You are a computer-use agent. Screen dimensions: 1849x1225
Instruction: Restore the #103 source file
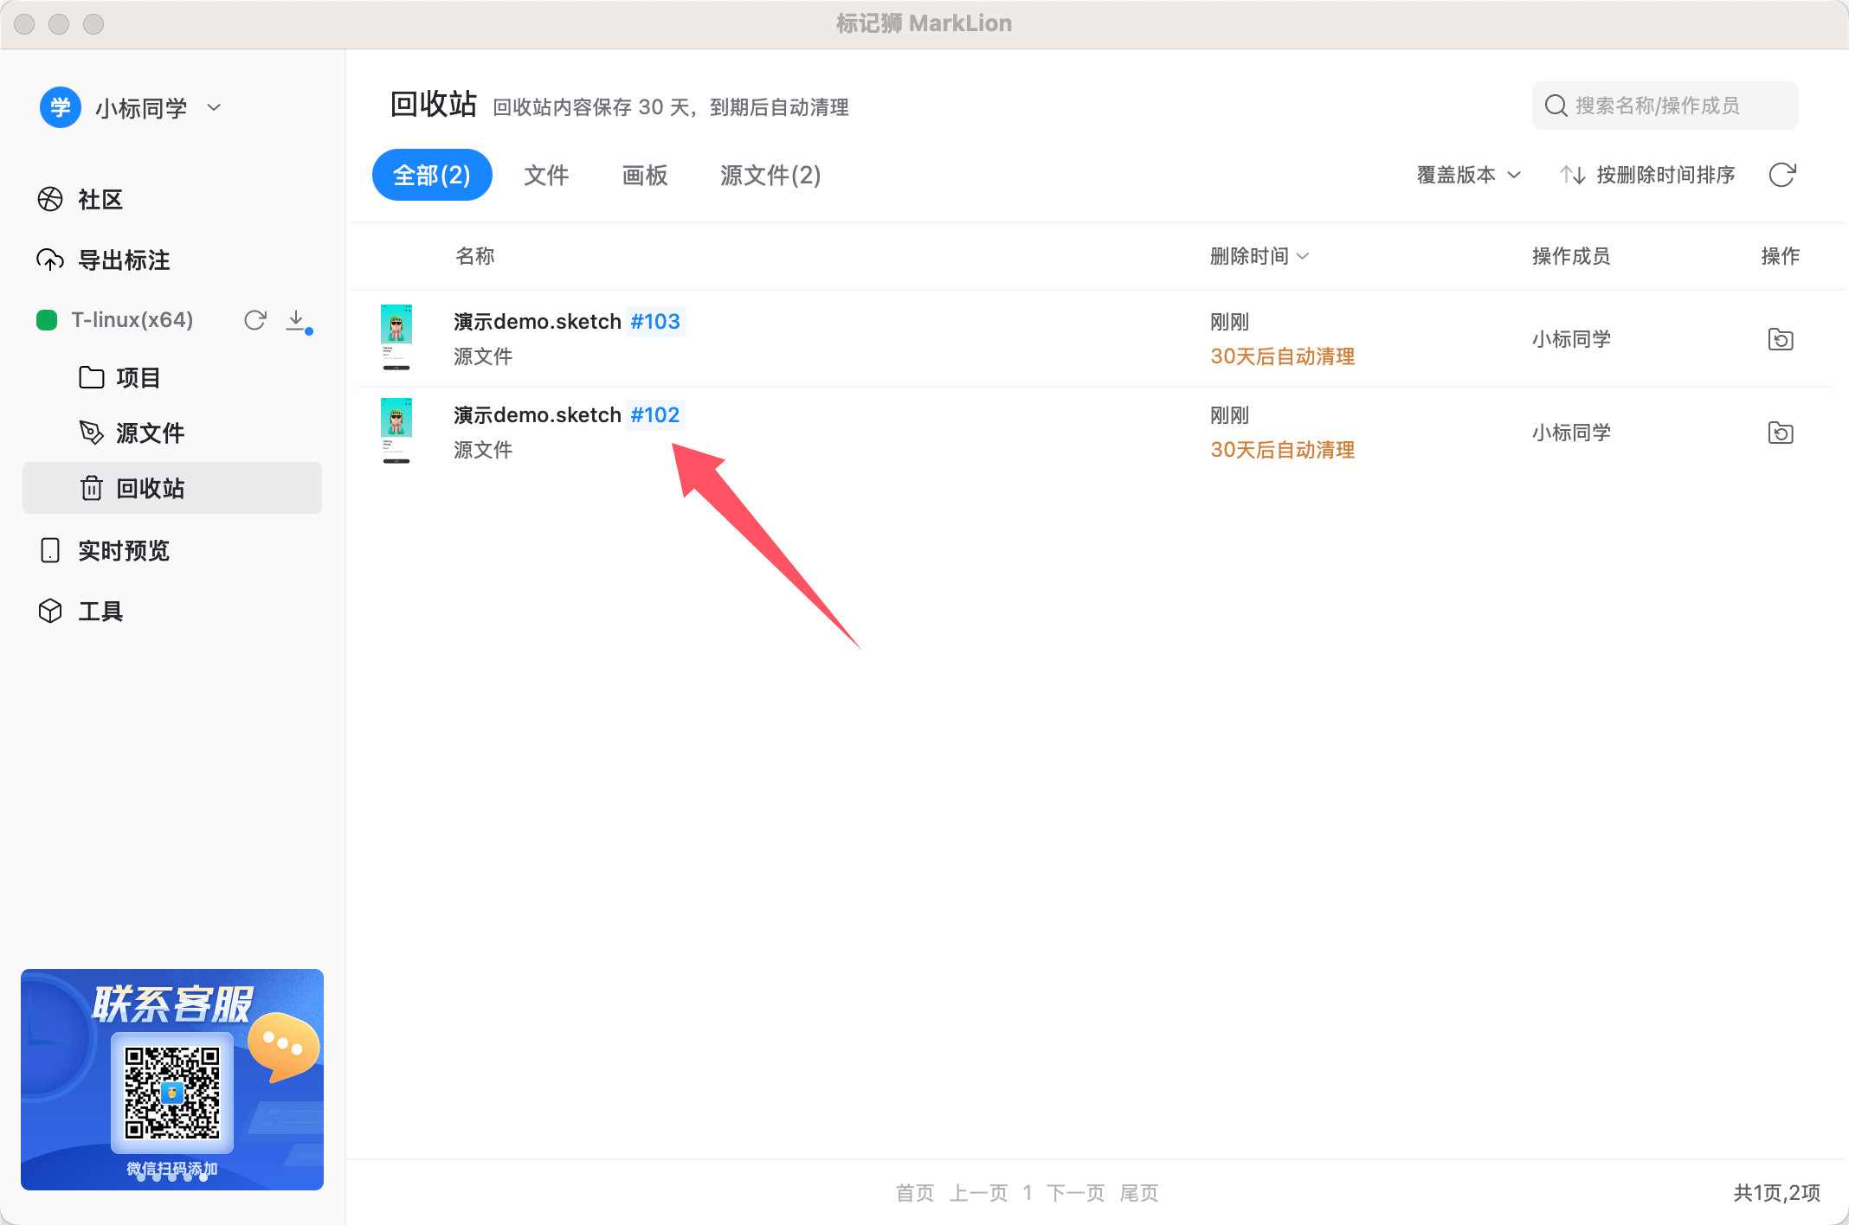click(1780, 338)
